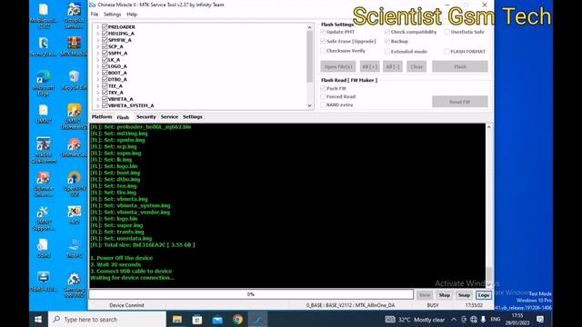Screen dimensions: 582x327
Task: Open Microsoft Store from the taskbar
Action: tap(197, 319)
